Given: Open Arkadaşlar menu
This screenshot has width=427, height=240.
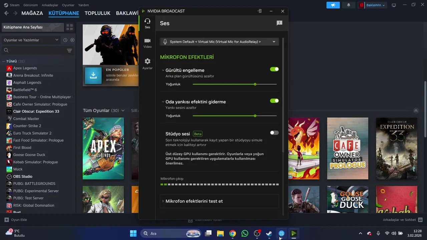Looking at the screenshot, I should tap(50, 5).
